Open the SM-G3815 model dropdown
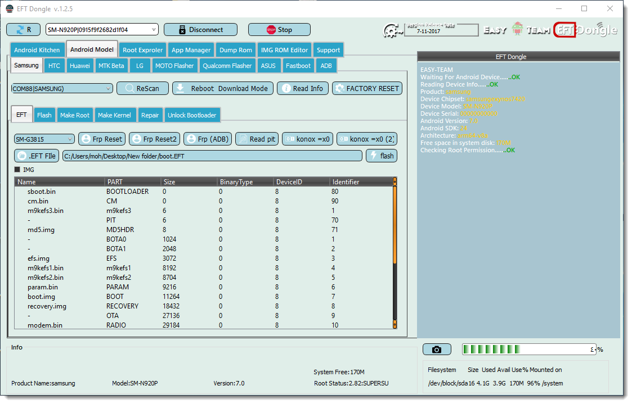 point(44,139)
